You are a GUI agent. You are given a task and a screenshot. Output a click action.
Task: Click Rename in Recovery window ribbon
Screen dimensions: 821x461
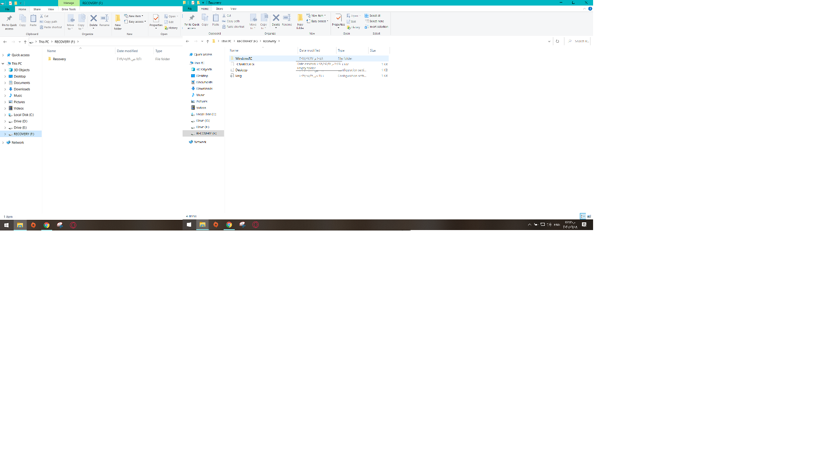click(287, 20)
